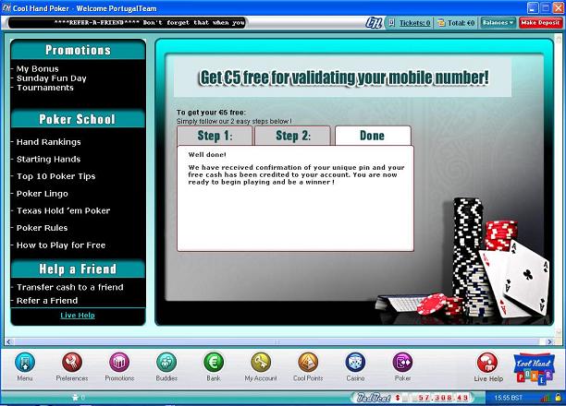Image resolution: width=566 pixels, height=406 pixels.
Task: Open Poker Rules page
Action: (42, 228)
